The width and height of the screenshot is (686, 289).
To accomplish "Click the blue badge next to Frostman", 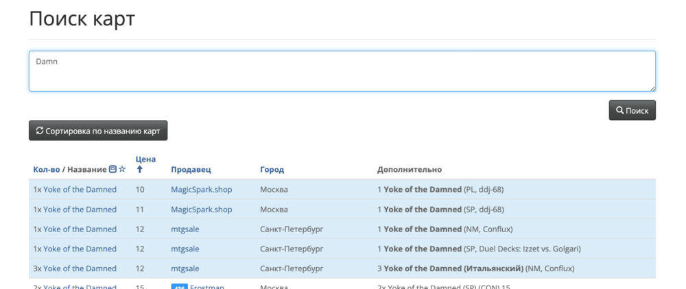I will 178,287.
